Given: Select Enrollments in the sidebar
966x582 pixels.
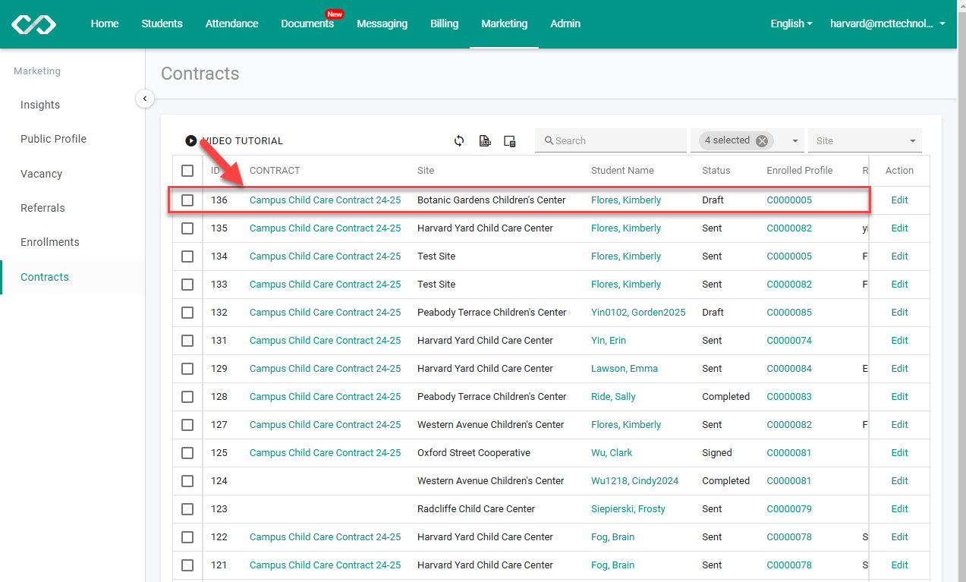Looking at the screenshot, I should point(50,242).
